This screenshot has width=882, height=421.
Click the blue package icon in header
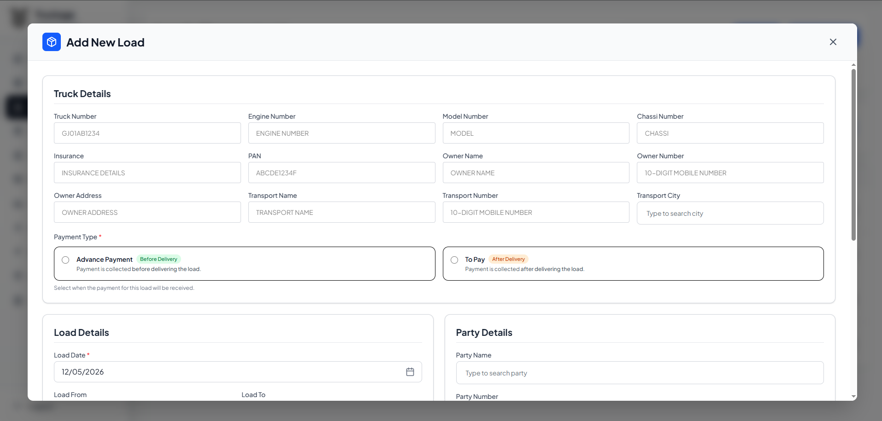[52, 42]
